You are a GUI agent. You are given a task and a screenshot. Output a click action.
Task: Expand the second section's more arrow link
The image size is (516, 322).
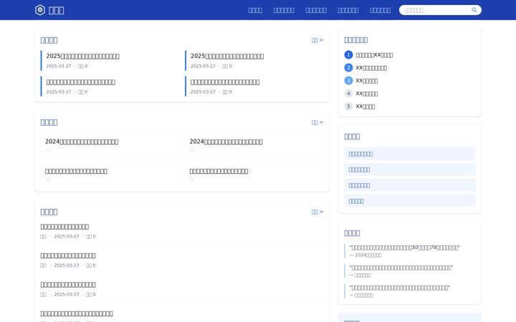click(x=317, y=122)
